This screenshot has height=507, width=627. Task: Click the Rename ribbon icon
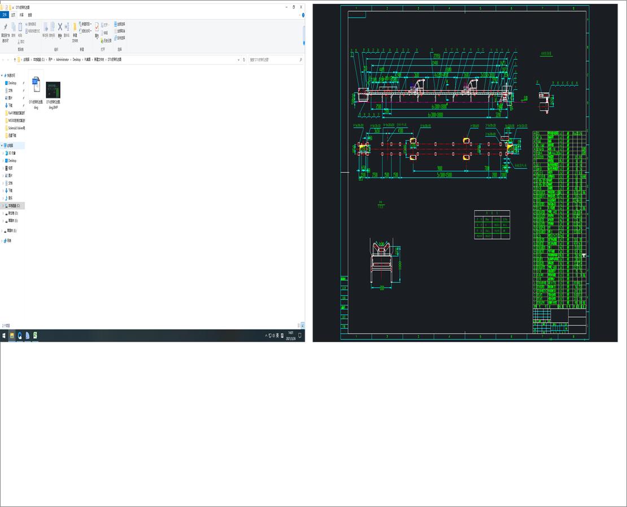click(67, 27)
